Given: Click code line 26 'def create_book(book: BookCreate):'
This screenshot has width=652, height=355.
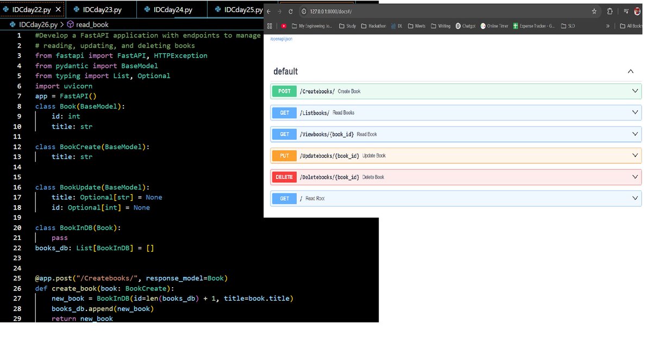Looking at the screenshot, I should click(x=105, y=288).
